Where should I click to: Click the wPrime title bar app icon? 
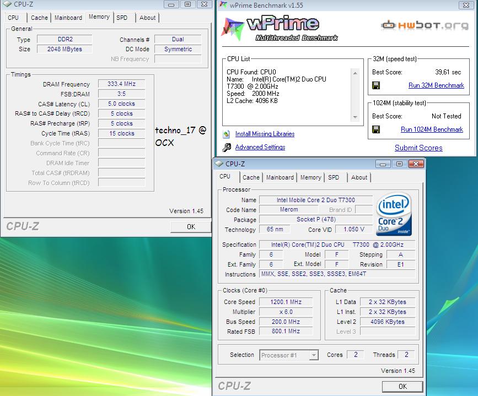point(223,5)
